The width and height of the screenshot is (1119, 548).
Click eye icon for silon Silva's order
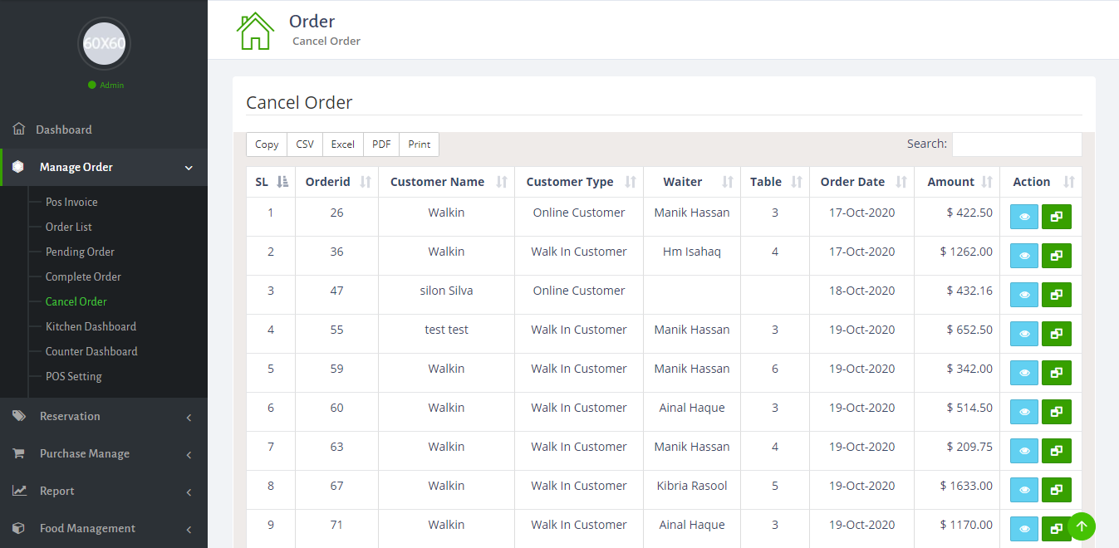(x=1023, y=295)
